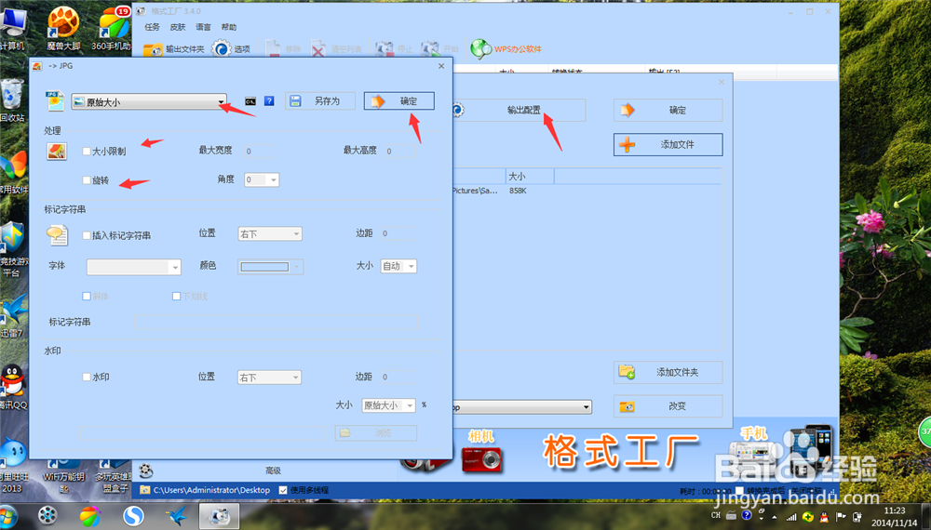Open the watermark 大小 dropdown 原始大小

point(388,405)
